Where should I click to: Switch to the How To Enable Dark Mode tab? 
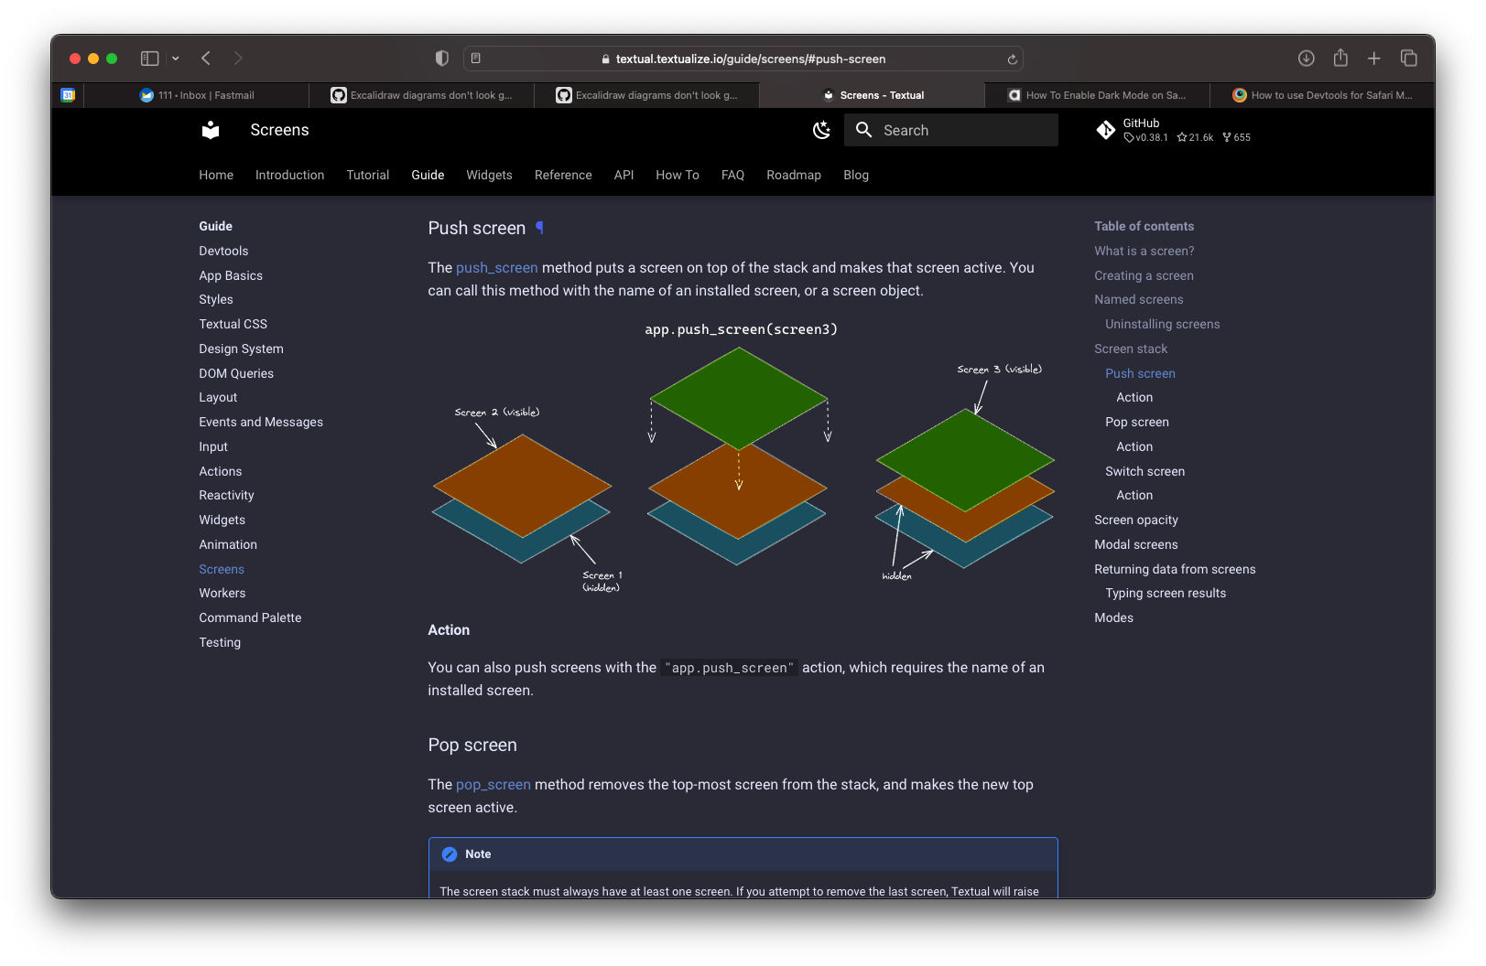(1097, 95)
